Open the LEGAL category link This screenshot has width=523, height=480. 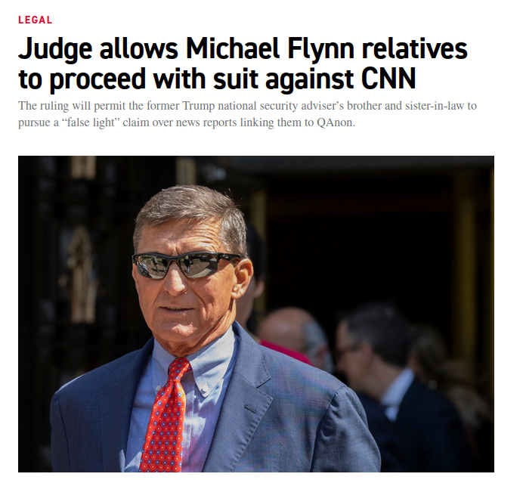36,20
